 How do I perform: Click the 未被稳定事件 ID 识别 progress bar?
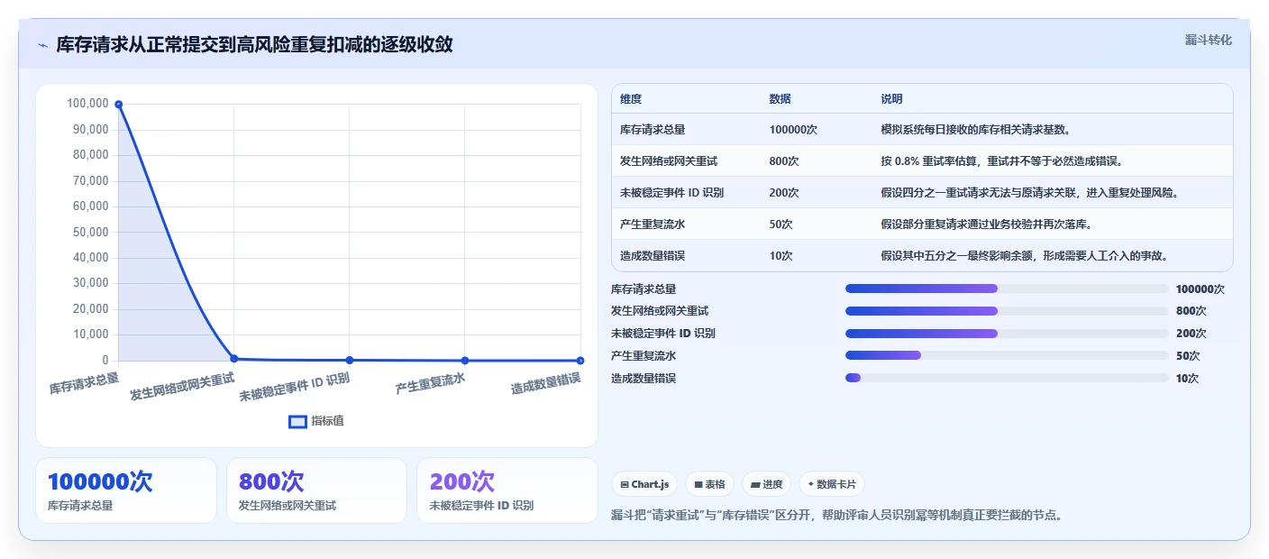[x=1007, y=334]
